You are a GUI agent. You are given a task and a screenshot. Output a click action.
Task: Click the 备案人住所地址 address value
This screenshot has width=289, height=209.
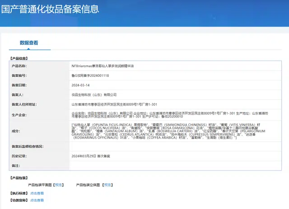pyautogui.click(x=114, y=104)
